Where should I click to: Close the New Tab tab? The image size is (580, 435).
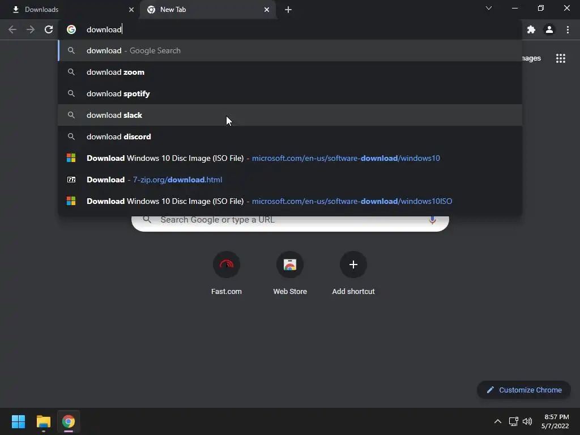click(267, 10)
